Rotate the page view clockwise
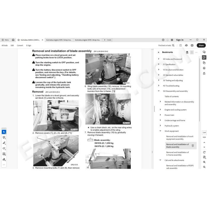This screenshot has height=207, width=207. (204, 152)
